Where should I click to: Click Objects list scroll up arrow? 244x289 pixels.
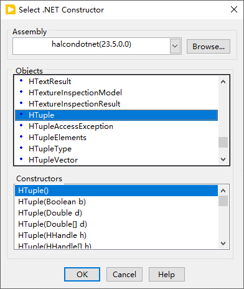(x=223, y=82)
